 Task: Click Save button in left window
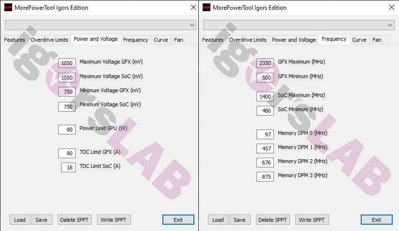pyautogui.click(x=42, y=220)
